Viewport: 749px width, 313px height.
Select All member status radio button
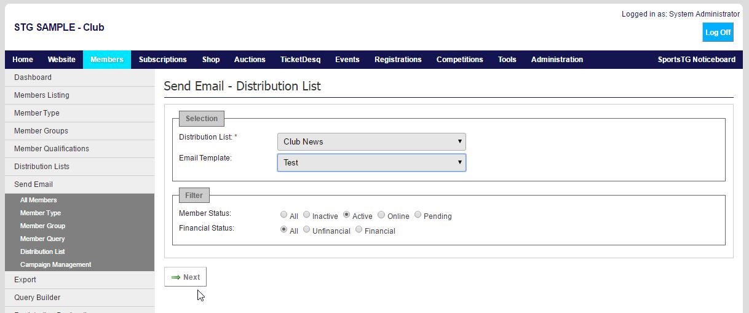click(283, 215)
